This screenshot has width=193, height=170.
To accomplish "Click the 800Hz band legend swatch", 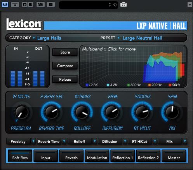I will tap(129, 85).
